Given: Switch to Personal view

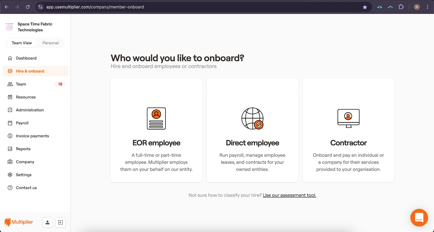Looking at the screenshot, I should [50, 43].
